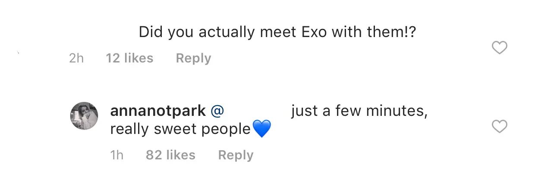Viewport: 535px width, 174px height.
Task: Open the 82 likes list
Action: click(170, 155)
